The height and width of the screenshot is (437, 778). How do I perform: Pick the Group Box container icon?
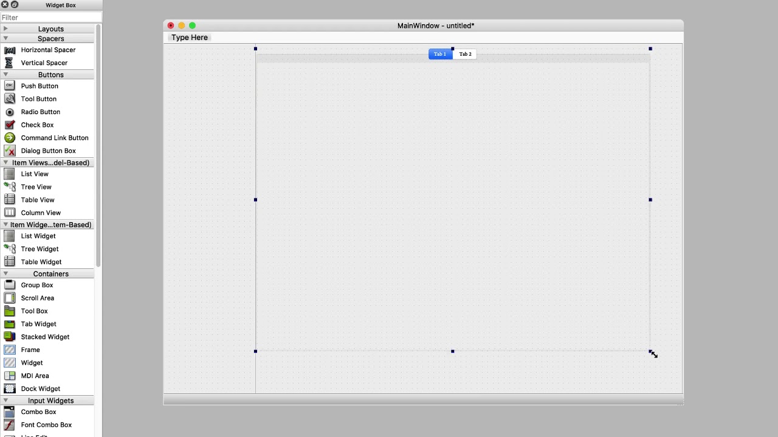tap(10, 285)
